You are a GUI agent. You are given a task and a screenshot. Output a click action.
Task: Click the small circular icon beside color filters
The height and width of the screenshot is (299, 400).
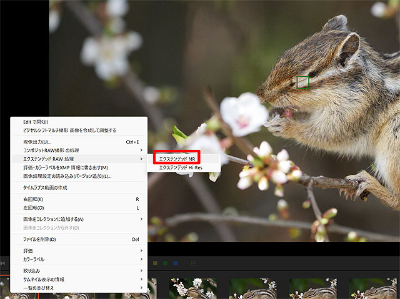(193, 263)
